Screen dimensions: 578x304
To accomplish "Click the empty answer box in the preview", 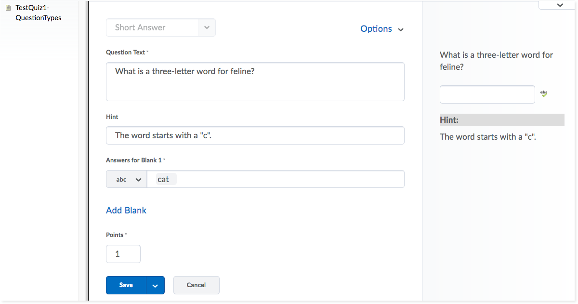I will coord(487,94).
